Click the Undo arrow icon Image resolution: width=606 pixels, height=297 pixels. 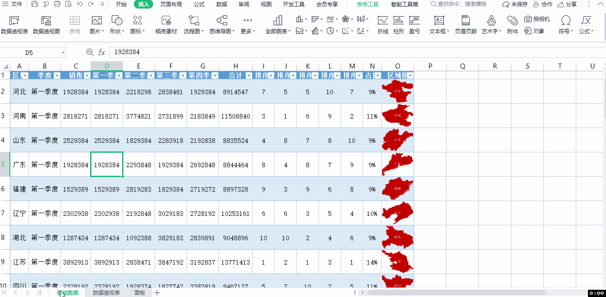coord(80,5)
